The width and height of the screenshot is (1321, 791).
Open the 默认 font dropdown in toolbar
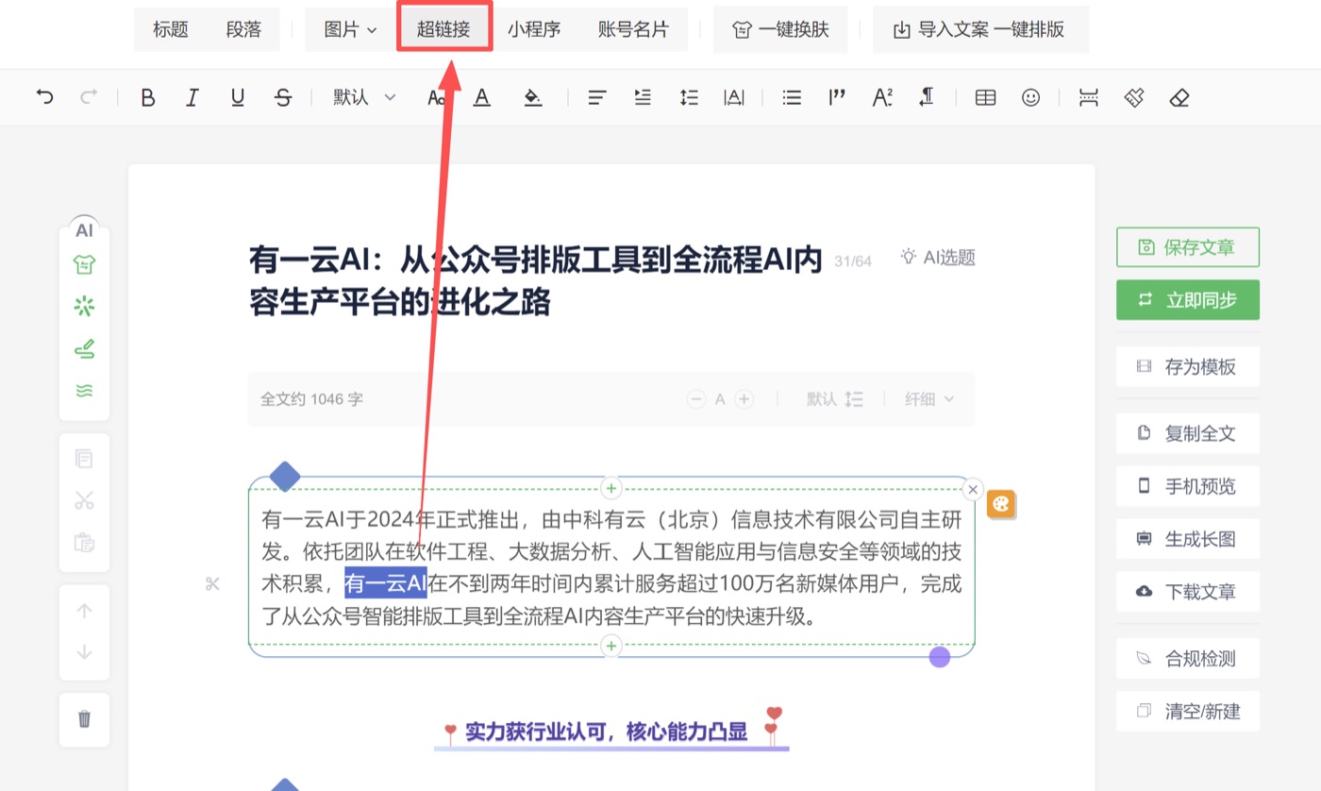(364, 96)
